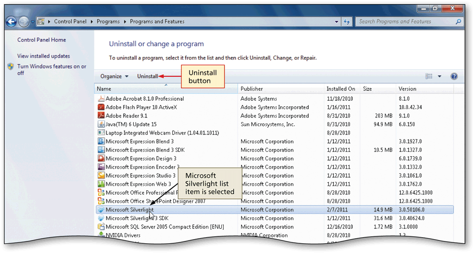Select Programs in the breadcrumb path

[108, 21]
